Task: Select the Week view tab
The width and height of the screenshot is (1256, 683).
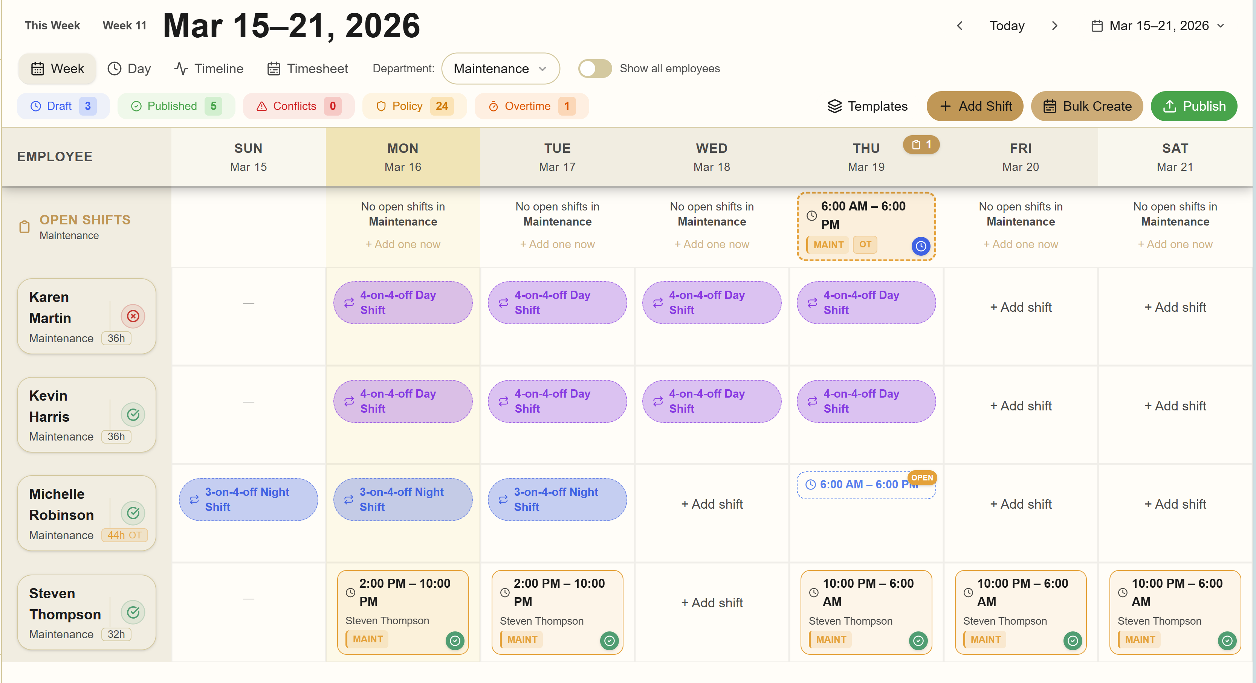Action: [57, 68]
